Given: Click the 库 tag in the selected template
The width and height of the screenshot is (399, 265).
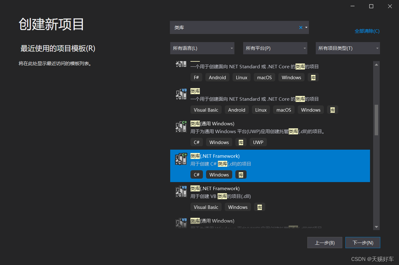Looking at the screenshot, I should (x=241, y=175).
